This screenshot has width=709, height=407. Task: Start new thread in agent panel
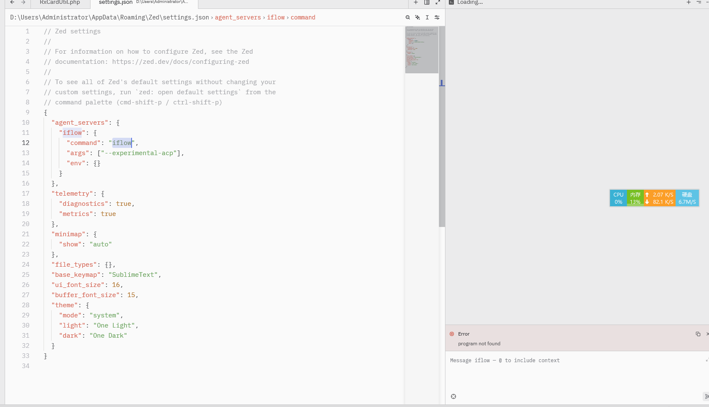coord(688,3)
